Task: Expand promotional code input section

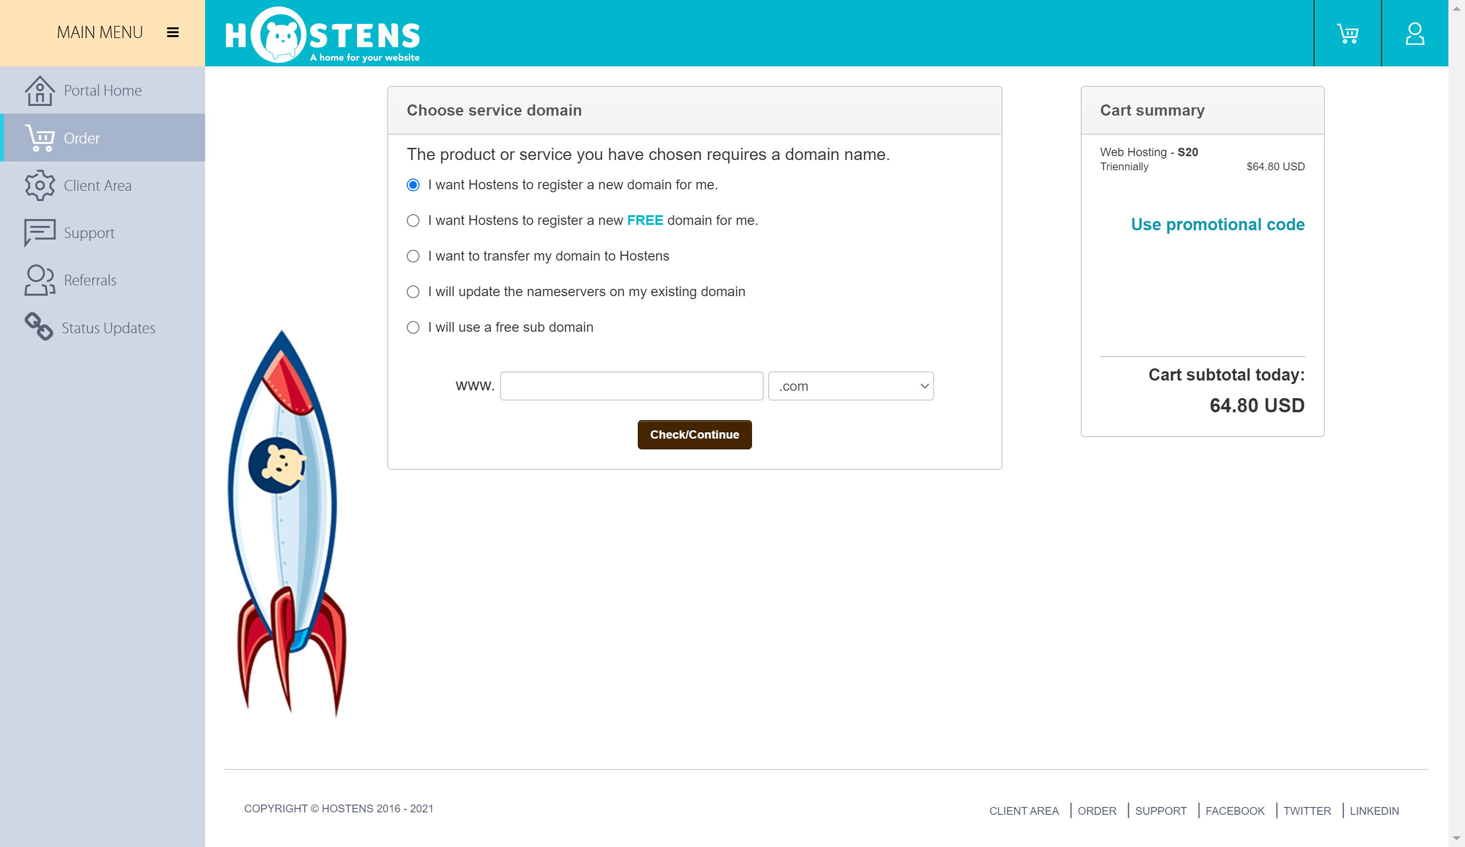Action: pyautogui.click(x=1218, y=225)
